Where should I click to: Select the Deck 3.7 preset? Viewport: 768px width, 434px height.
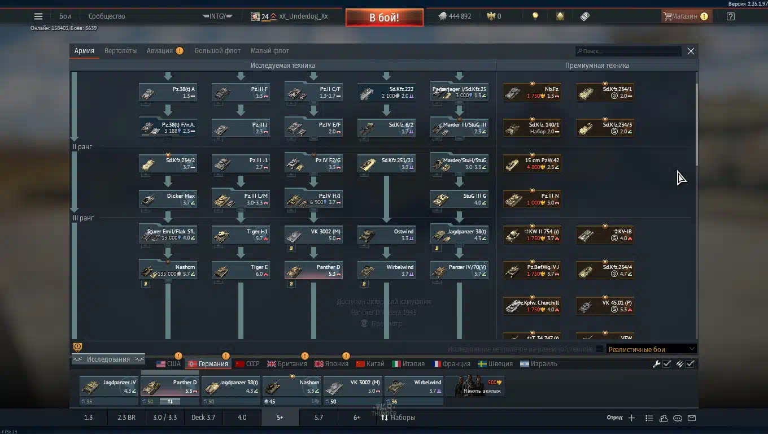203,418
